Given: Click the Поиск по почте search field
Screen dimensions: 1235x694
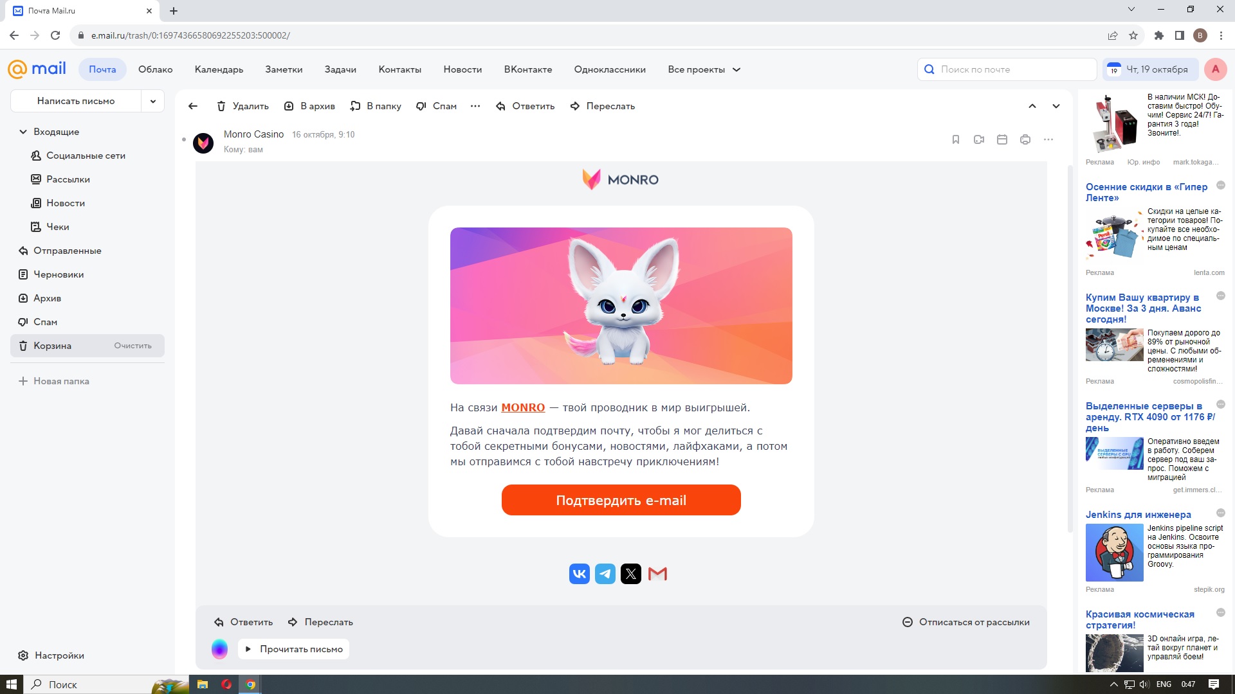Looking at the screenshot, I should 1007,69.
